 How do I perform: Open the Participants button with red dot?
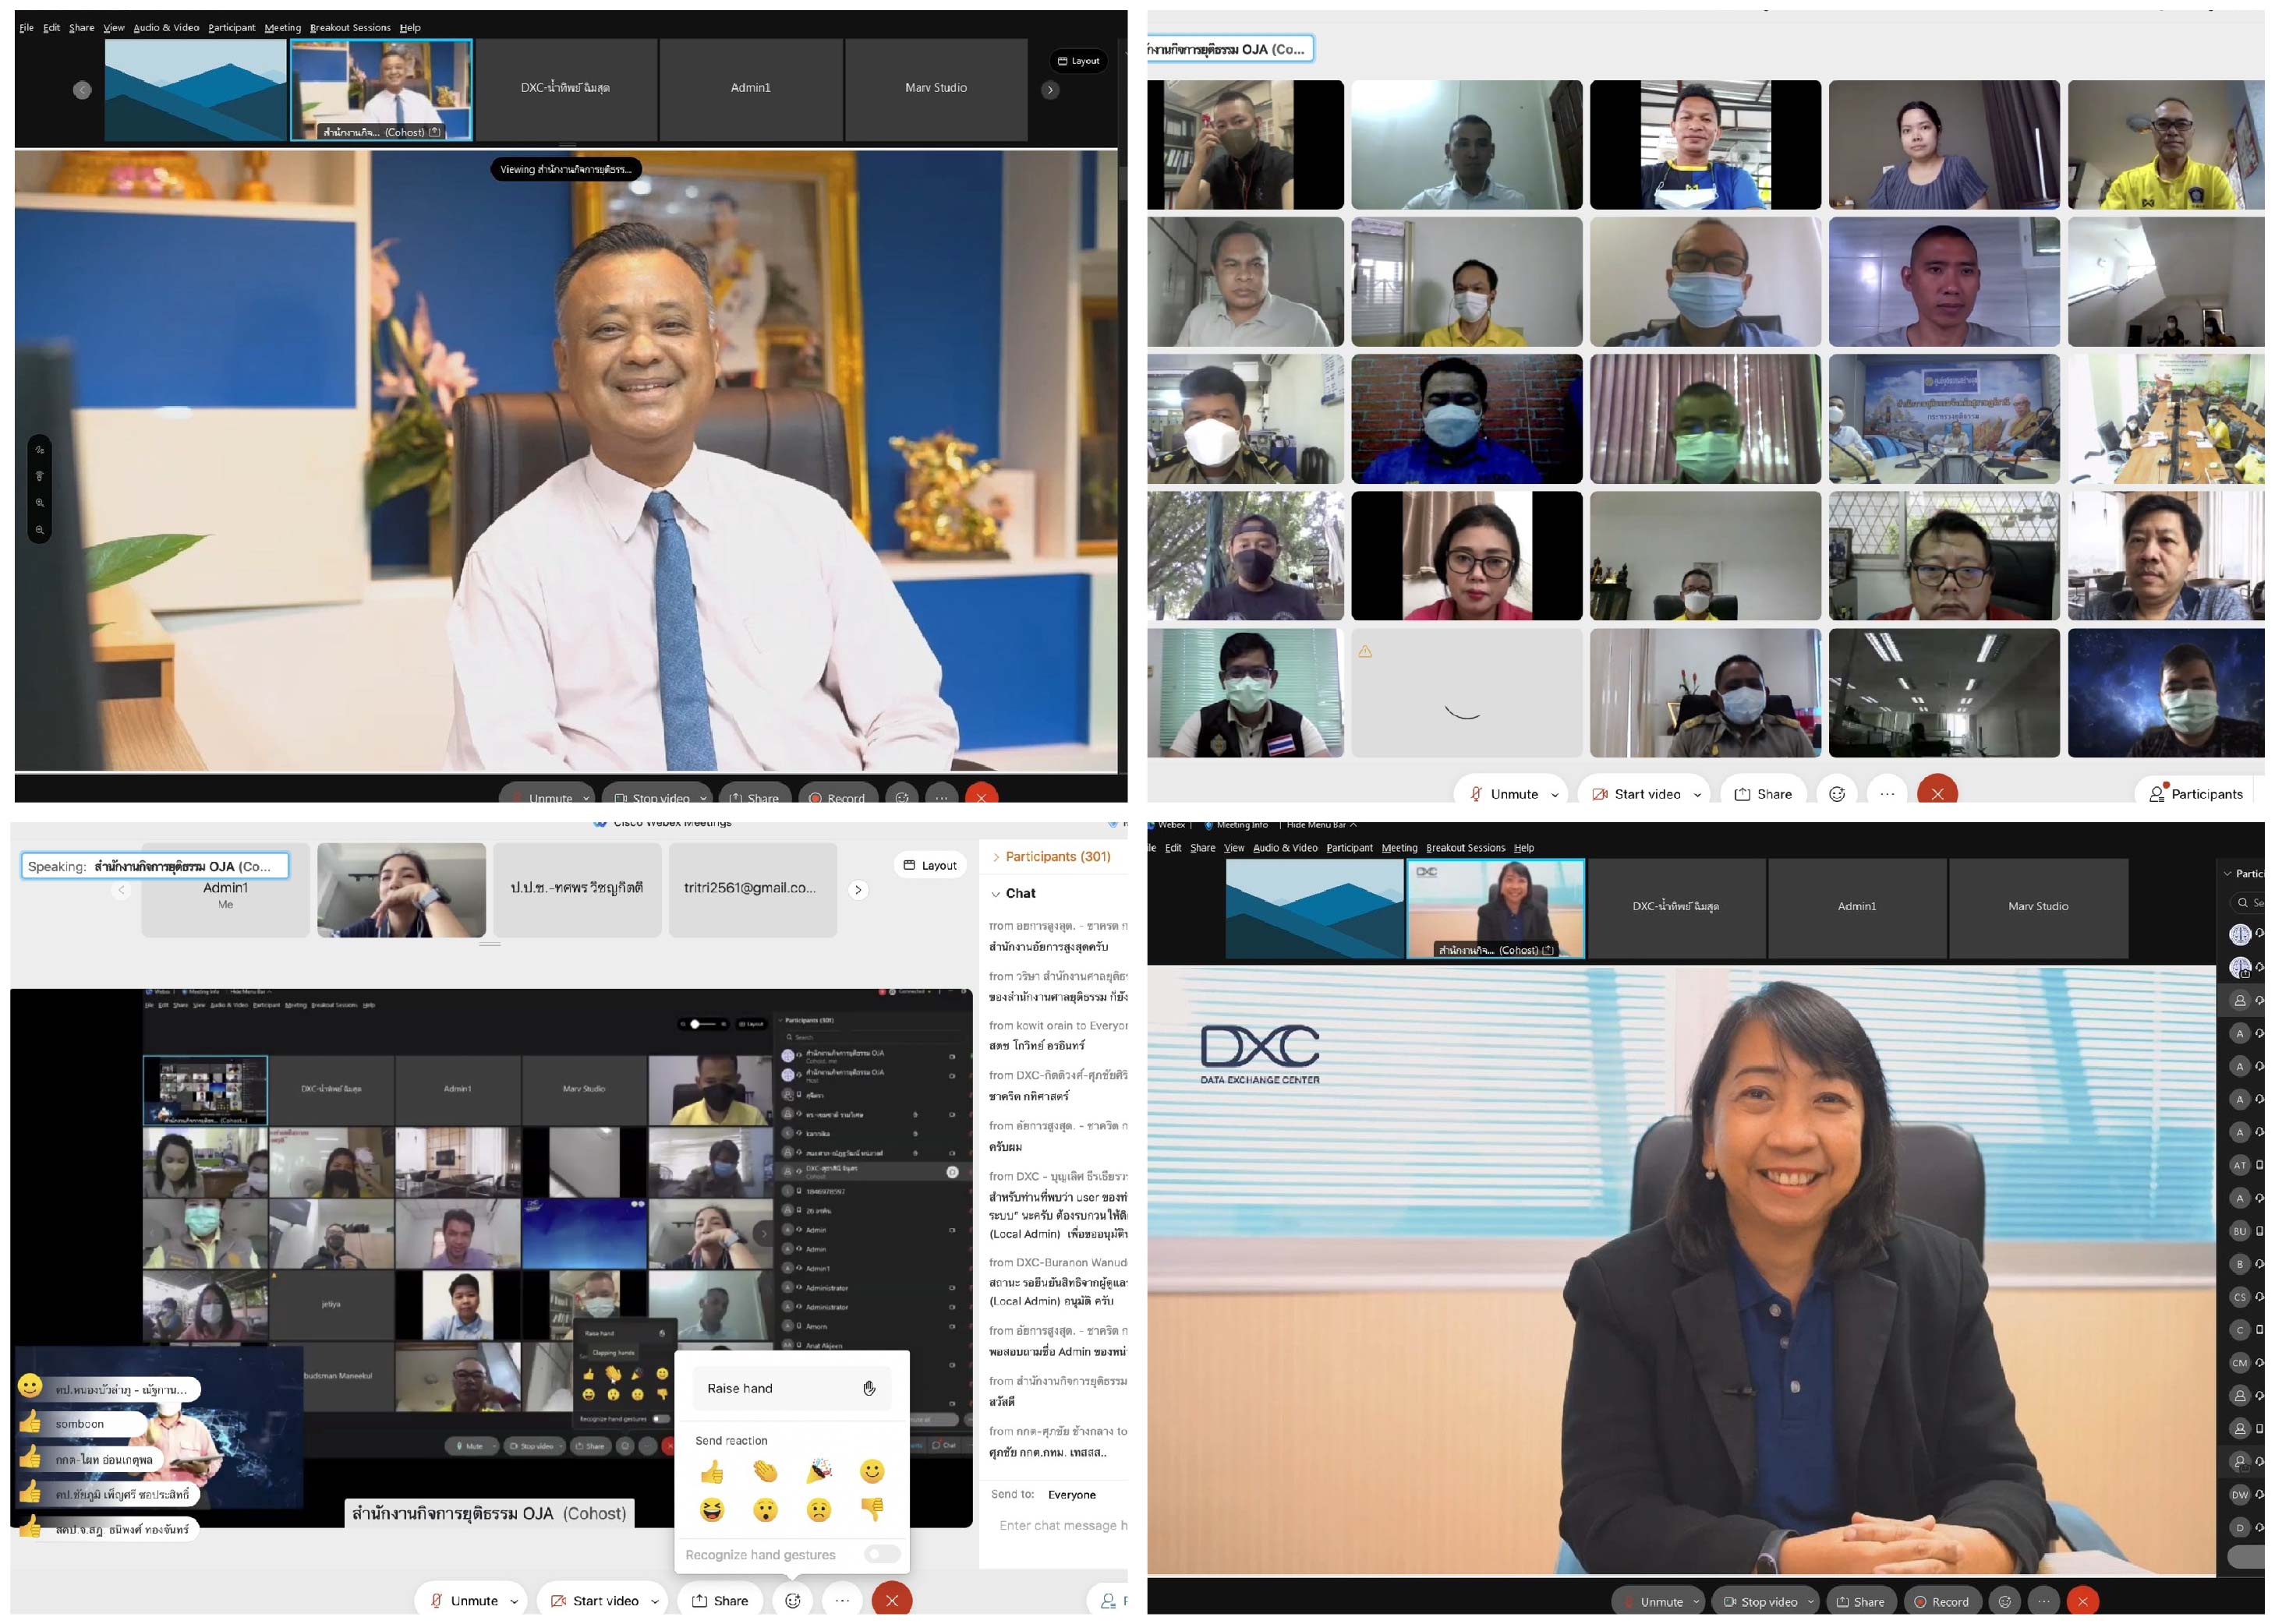(2196, 794)
